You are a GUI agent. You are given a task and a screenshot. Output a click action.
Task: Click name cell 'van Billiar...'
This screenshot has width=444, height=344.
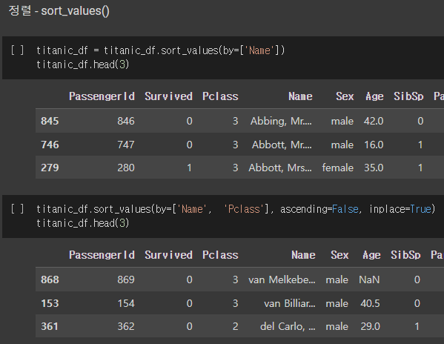[x=290, y=303]
